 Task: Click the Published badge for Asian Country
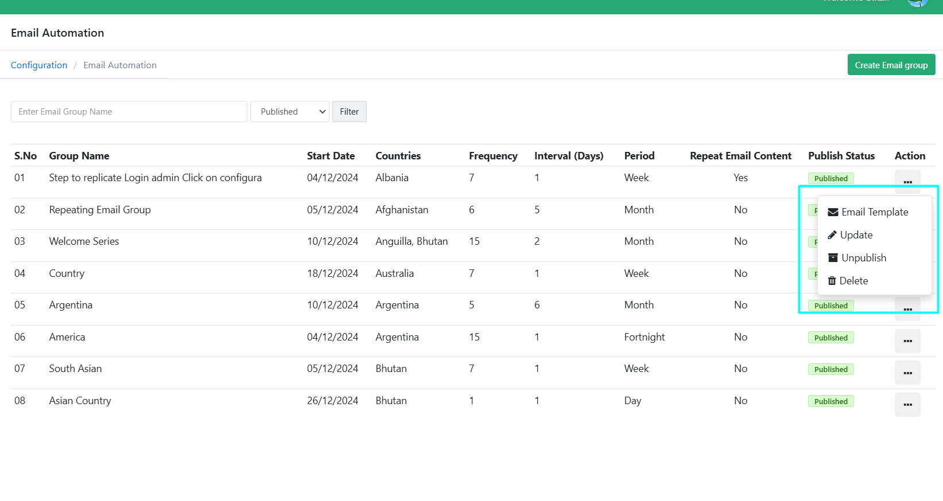pos(831,401)
